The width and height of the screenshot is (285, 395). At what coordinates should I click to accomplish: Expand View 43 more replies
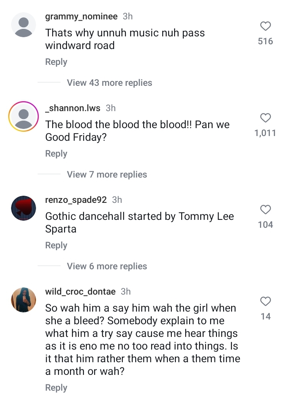tap(110, 83)
